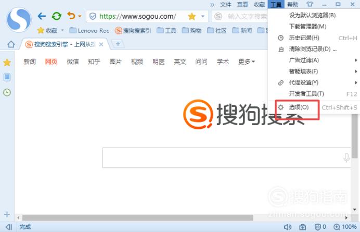Click the security shield in address bar

tap(93, 16)
